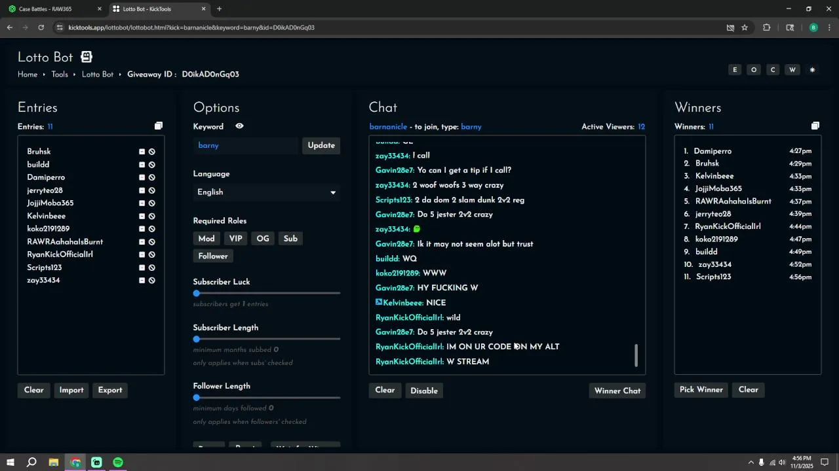The image size is (839, 471).
Task: Copy winners list using copy icon
Action: click(x=815, y=126)
